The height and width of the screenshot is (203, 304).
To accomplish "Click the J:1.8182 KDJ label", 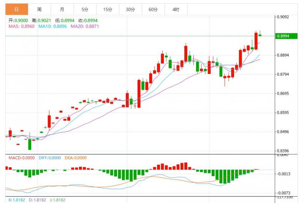I will 58,200.
